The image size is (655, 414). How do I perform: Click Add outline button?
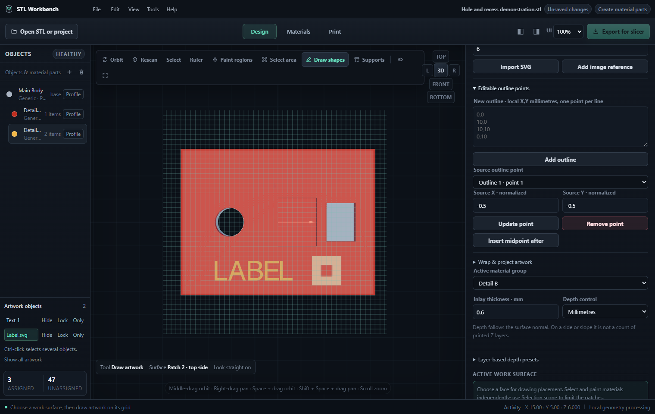pos(560,160)
